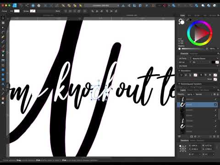Click Insert inside the selection icon

tap(214, 5)
